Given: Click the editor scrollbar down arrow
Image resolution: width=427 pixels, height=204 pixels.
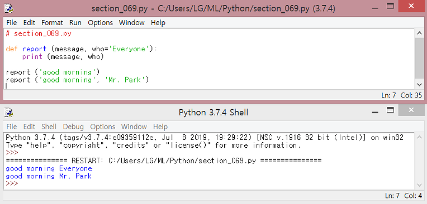Looking at the screenshot, I should pos(419,85).
